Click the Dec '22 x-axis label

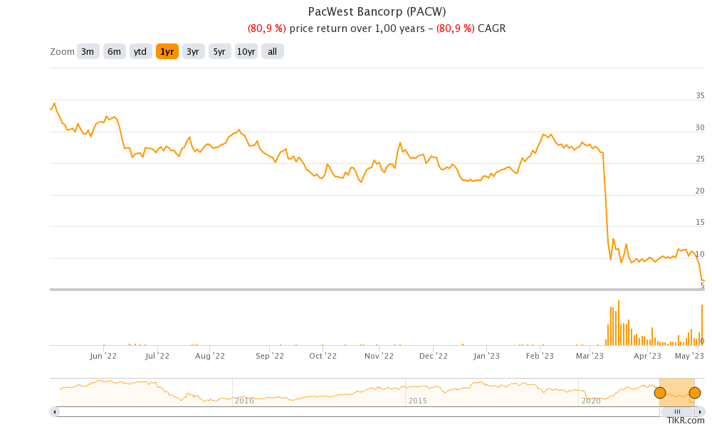coord(434,356)
